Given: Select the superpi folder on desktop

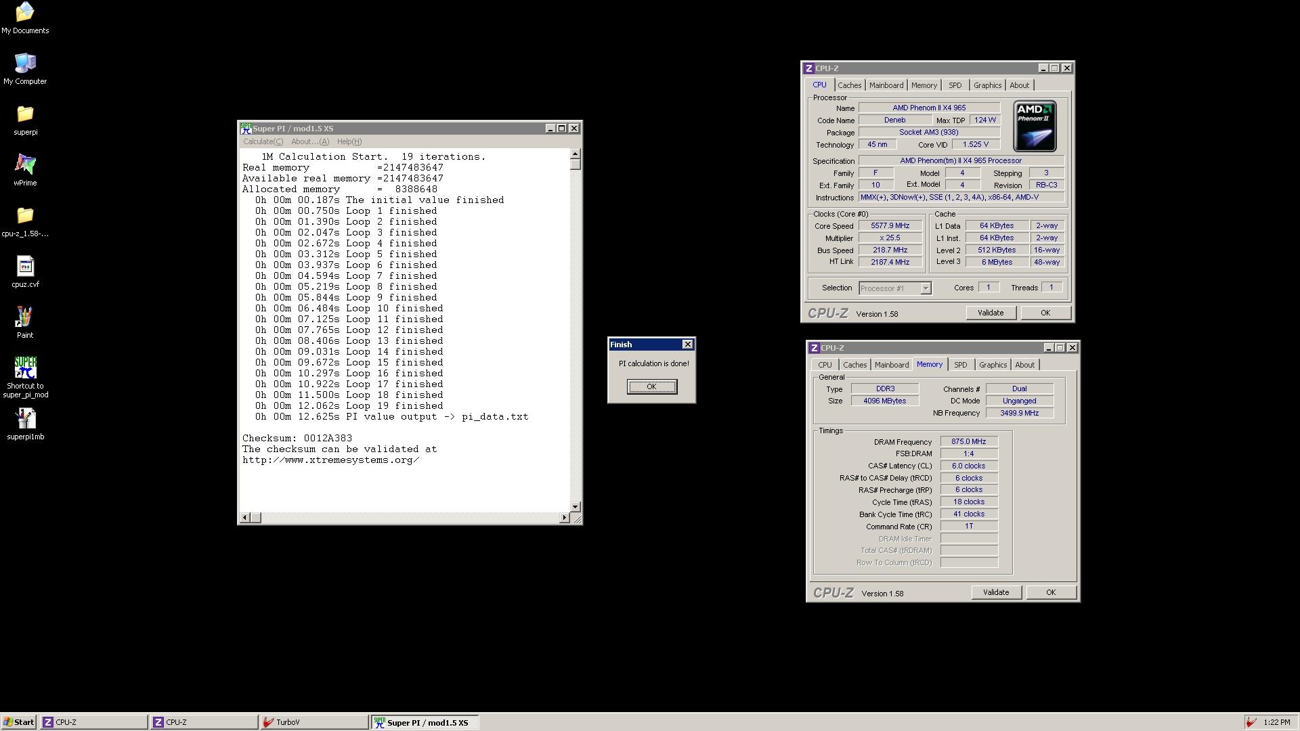Looking at the screenshot, I should pyautogui.click(x=25, y=120).
